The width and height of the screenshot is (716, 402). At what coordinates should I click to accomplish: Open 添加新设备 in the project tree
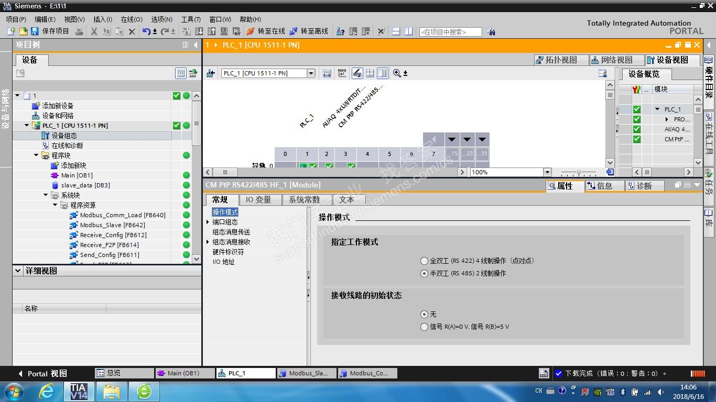pyautogui.click(x=58, y=106)
